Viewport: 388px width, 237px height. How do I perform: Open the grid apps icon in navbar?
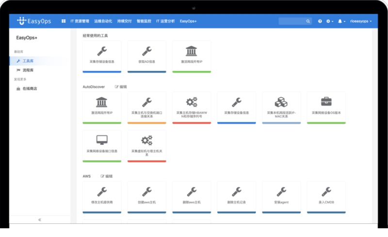[x=64, y=21]
